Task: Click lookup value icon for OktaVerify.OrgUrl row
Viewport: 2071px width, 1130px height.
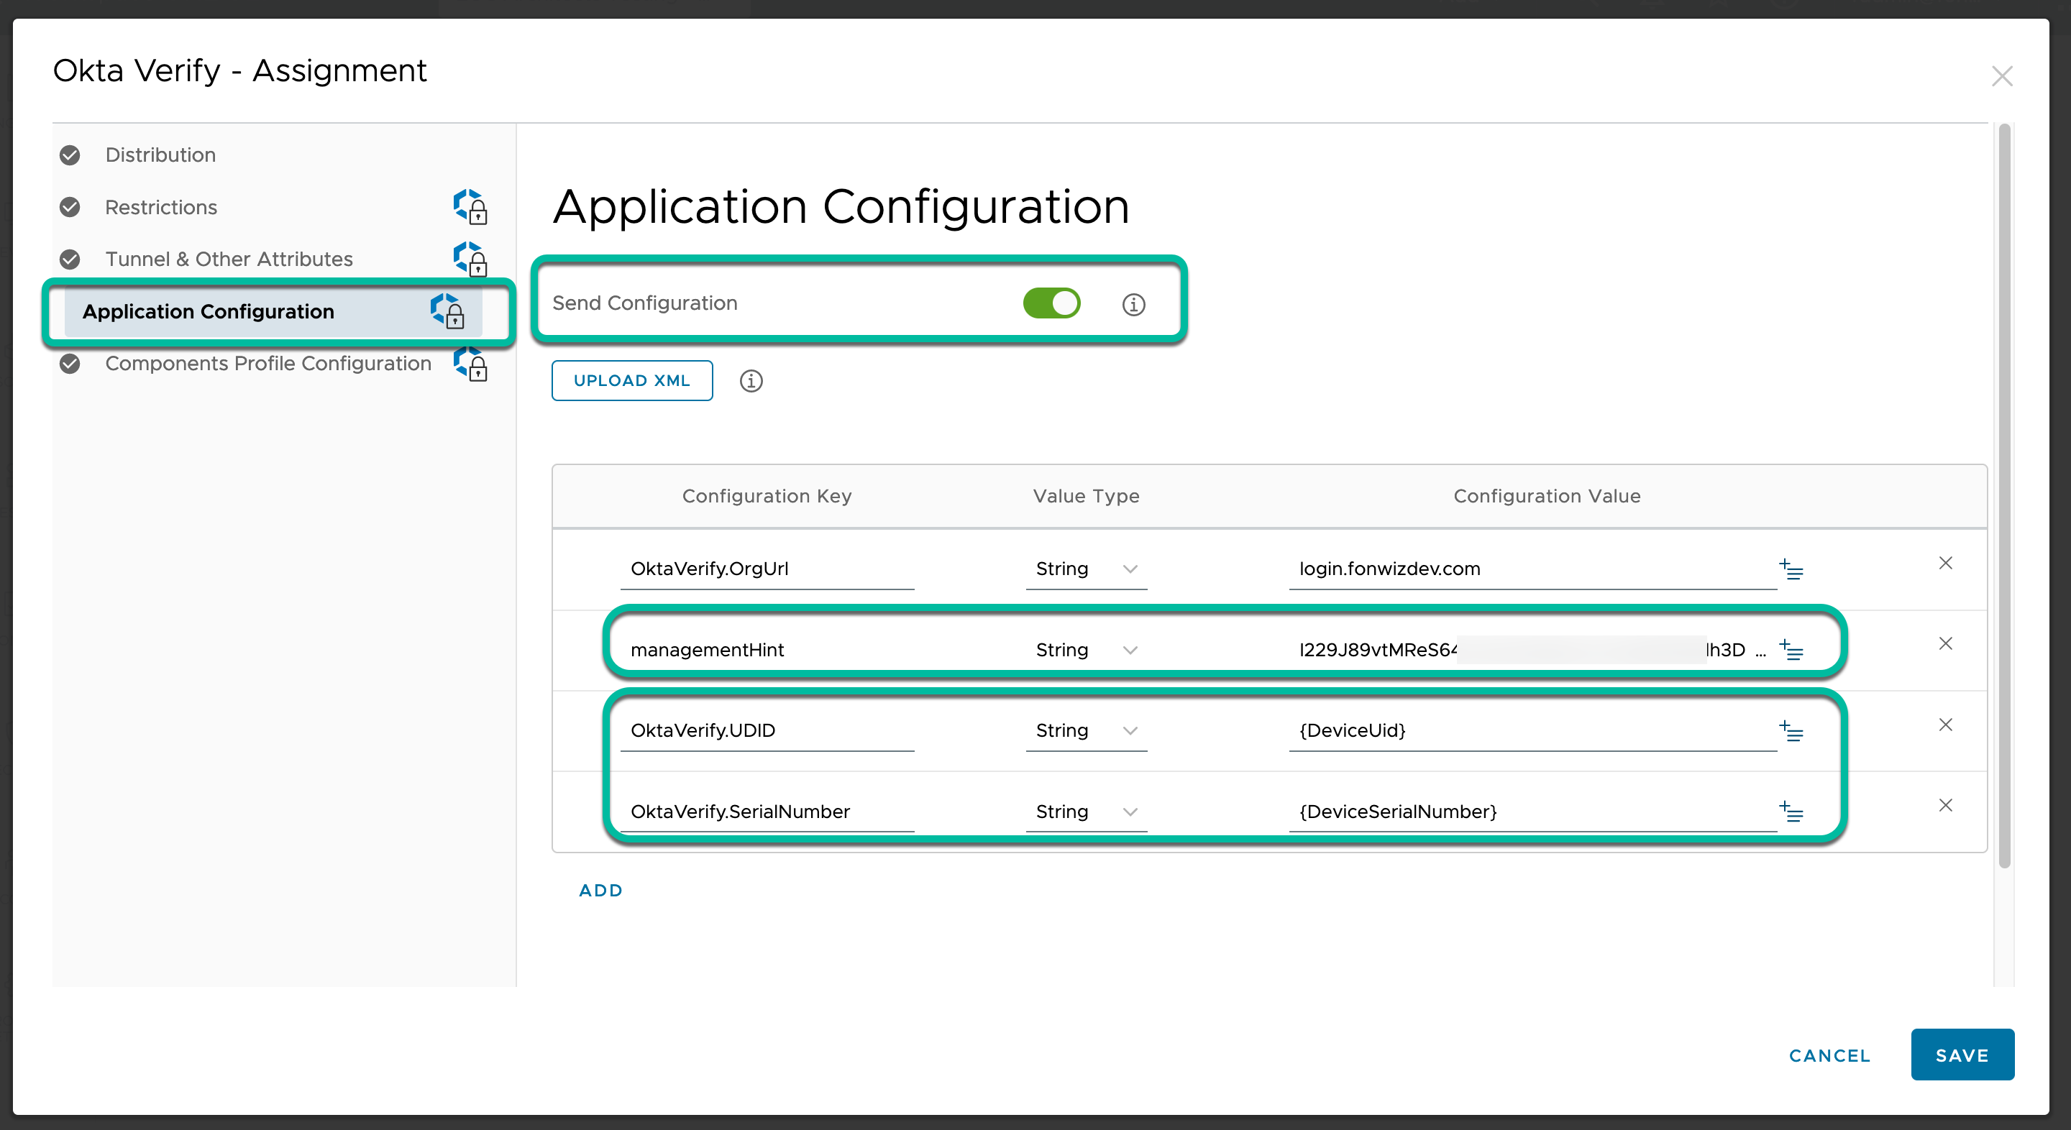Action: [1791, 569]
